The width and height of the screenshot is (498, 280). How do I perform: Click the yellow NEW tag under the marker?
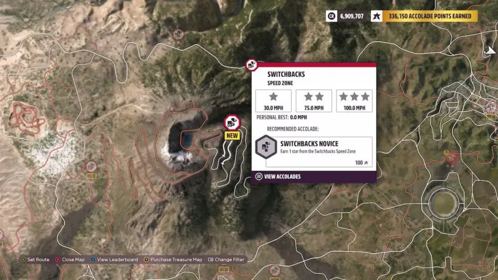point(232,135)
